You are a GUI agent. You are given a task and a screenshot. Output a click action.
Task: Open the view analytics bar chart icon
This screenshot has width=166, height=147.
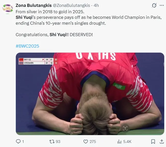[119, 141]
